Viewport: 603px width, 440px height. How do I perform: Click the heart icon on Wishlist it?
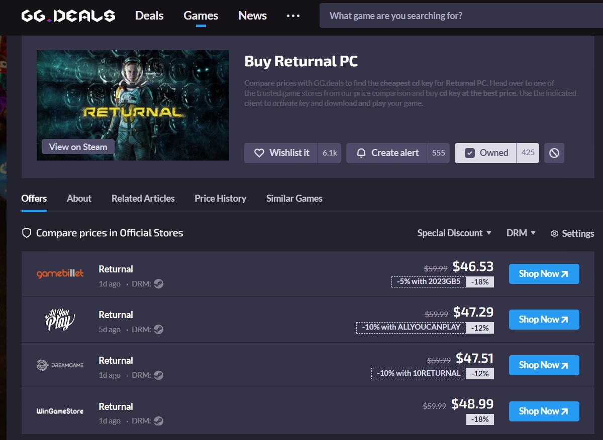click(x=259, y=153)
